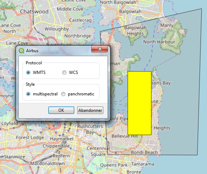Image resolution: width=207 pixels, height=174 pixels.
Task: Confirm the dialog with OK
Action: [x=61, y=110]
